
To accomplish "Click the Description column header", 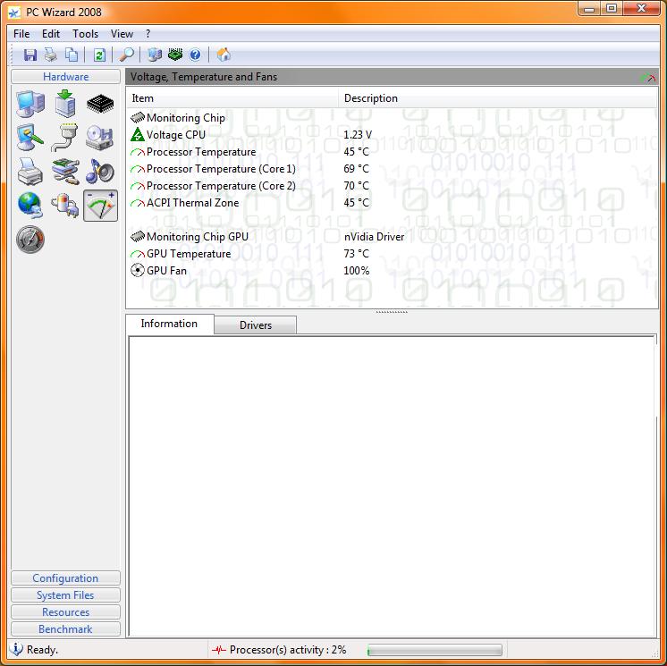I will point(498,98).
